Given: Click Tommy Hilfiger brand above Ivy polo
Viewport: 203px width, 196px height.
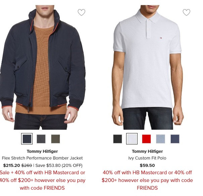Looking at the screenshot, I should click(x=147, y=151).
